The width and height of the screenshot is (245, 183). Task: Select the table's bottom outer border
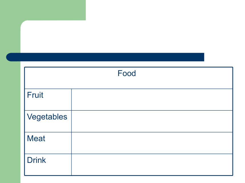pyautogui.click(x=128, y=176)
